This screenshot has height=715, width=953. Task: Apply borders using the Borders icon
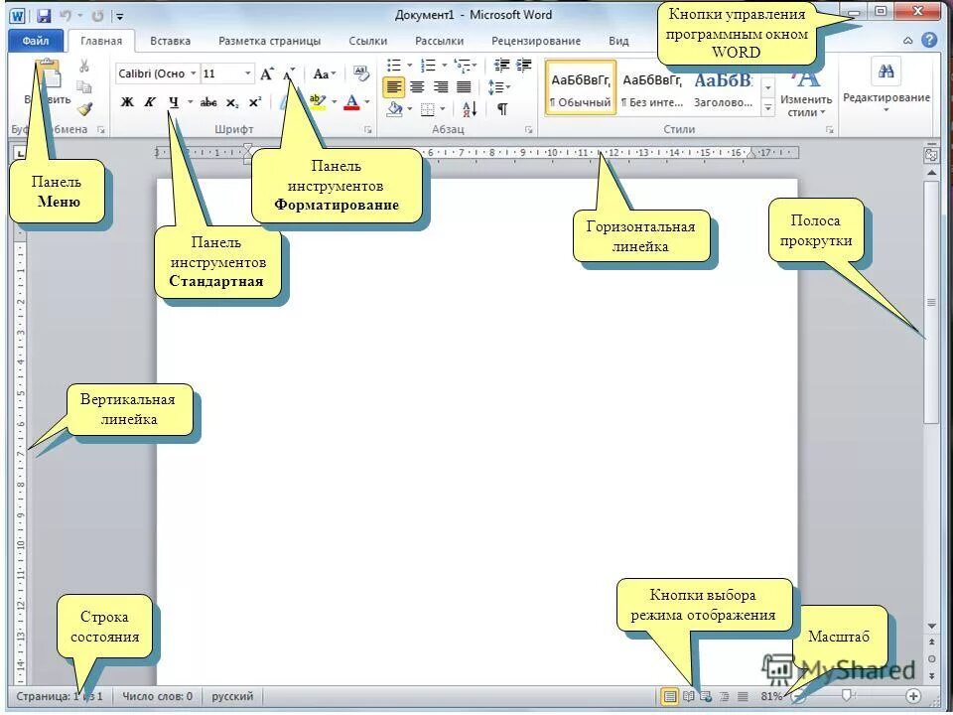point(428,110)
